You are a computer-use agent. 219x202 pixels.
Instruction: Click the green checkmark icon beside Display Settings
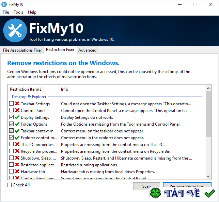tap(17, 117)
